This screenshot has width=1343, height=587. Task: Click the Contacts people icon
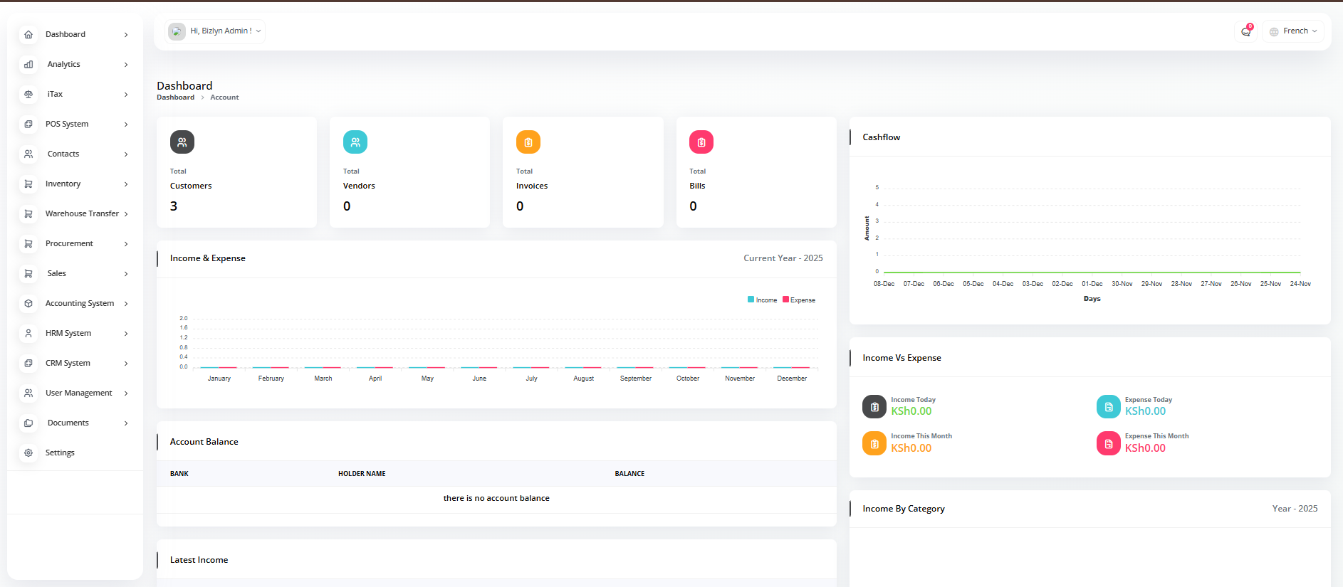point(28,154)
